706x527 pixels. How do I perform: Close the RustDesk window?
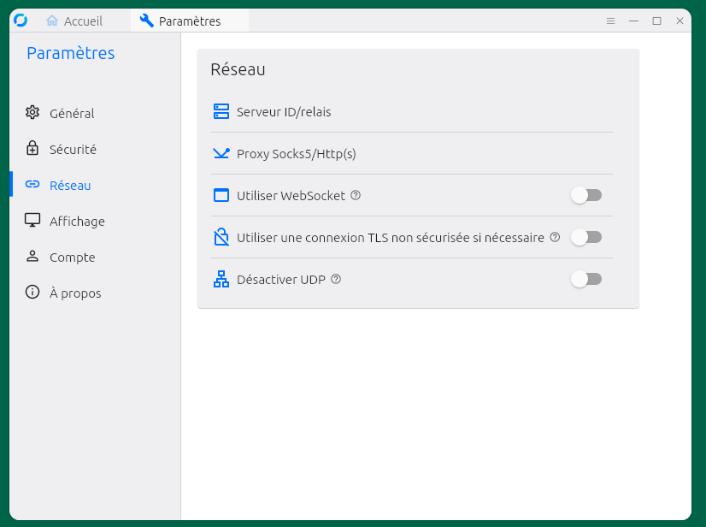tap(680, 21)
